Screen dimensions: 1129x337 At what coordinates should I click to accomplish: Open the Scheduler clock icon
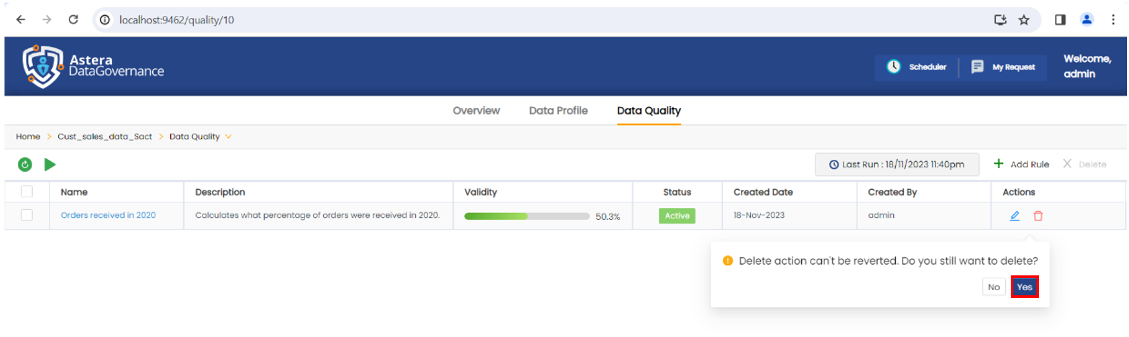click(x=893, y=67)
